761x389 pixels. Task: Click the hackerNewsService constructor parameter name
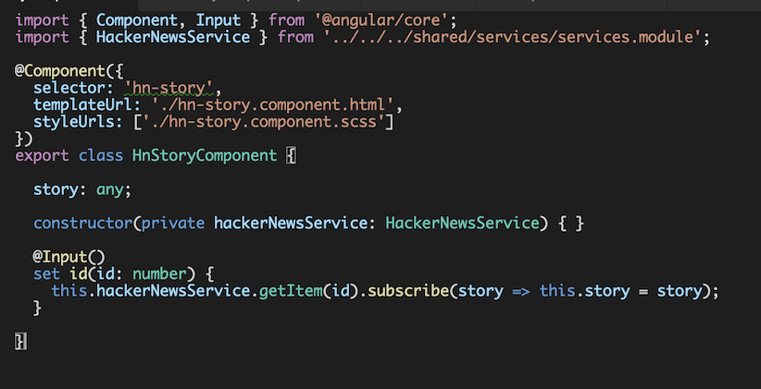tap(290, 224)
